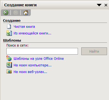Open the Other Task Panes dropdown arrow

pyautogui.click(x=99, y=5)
